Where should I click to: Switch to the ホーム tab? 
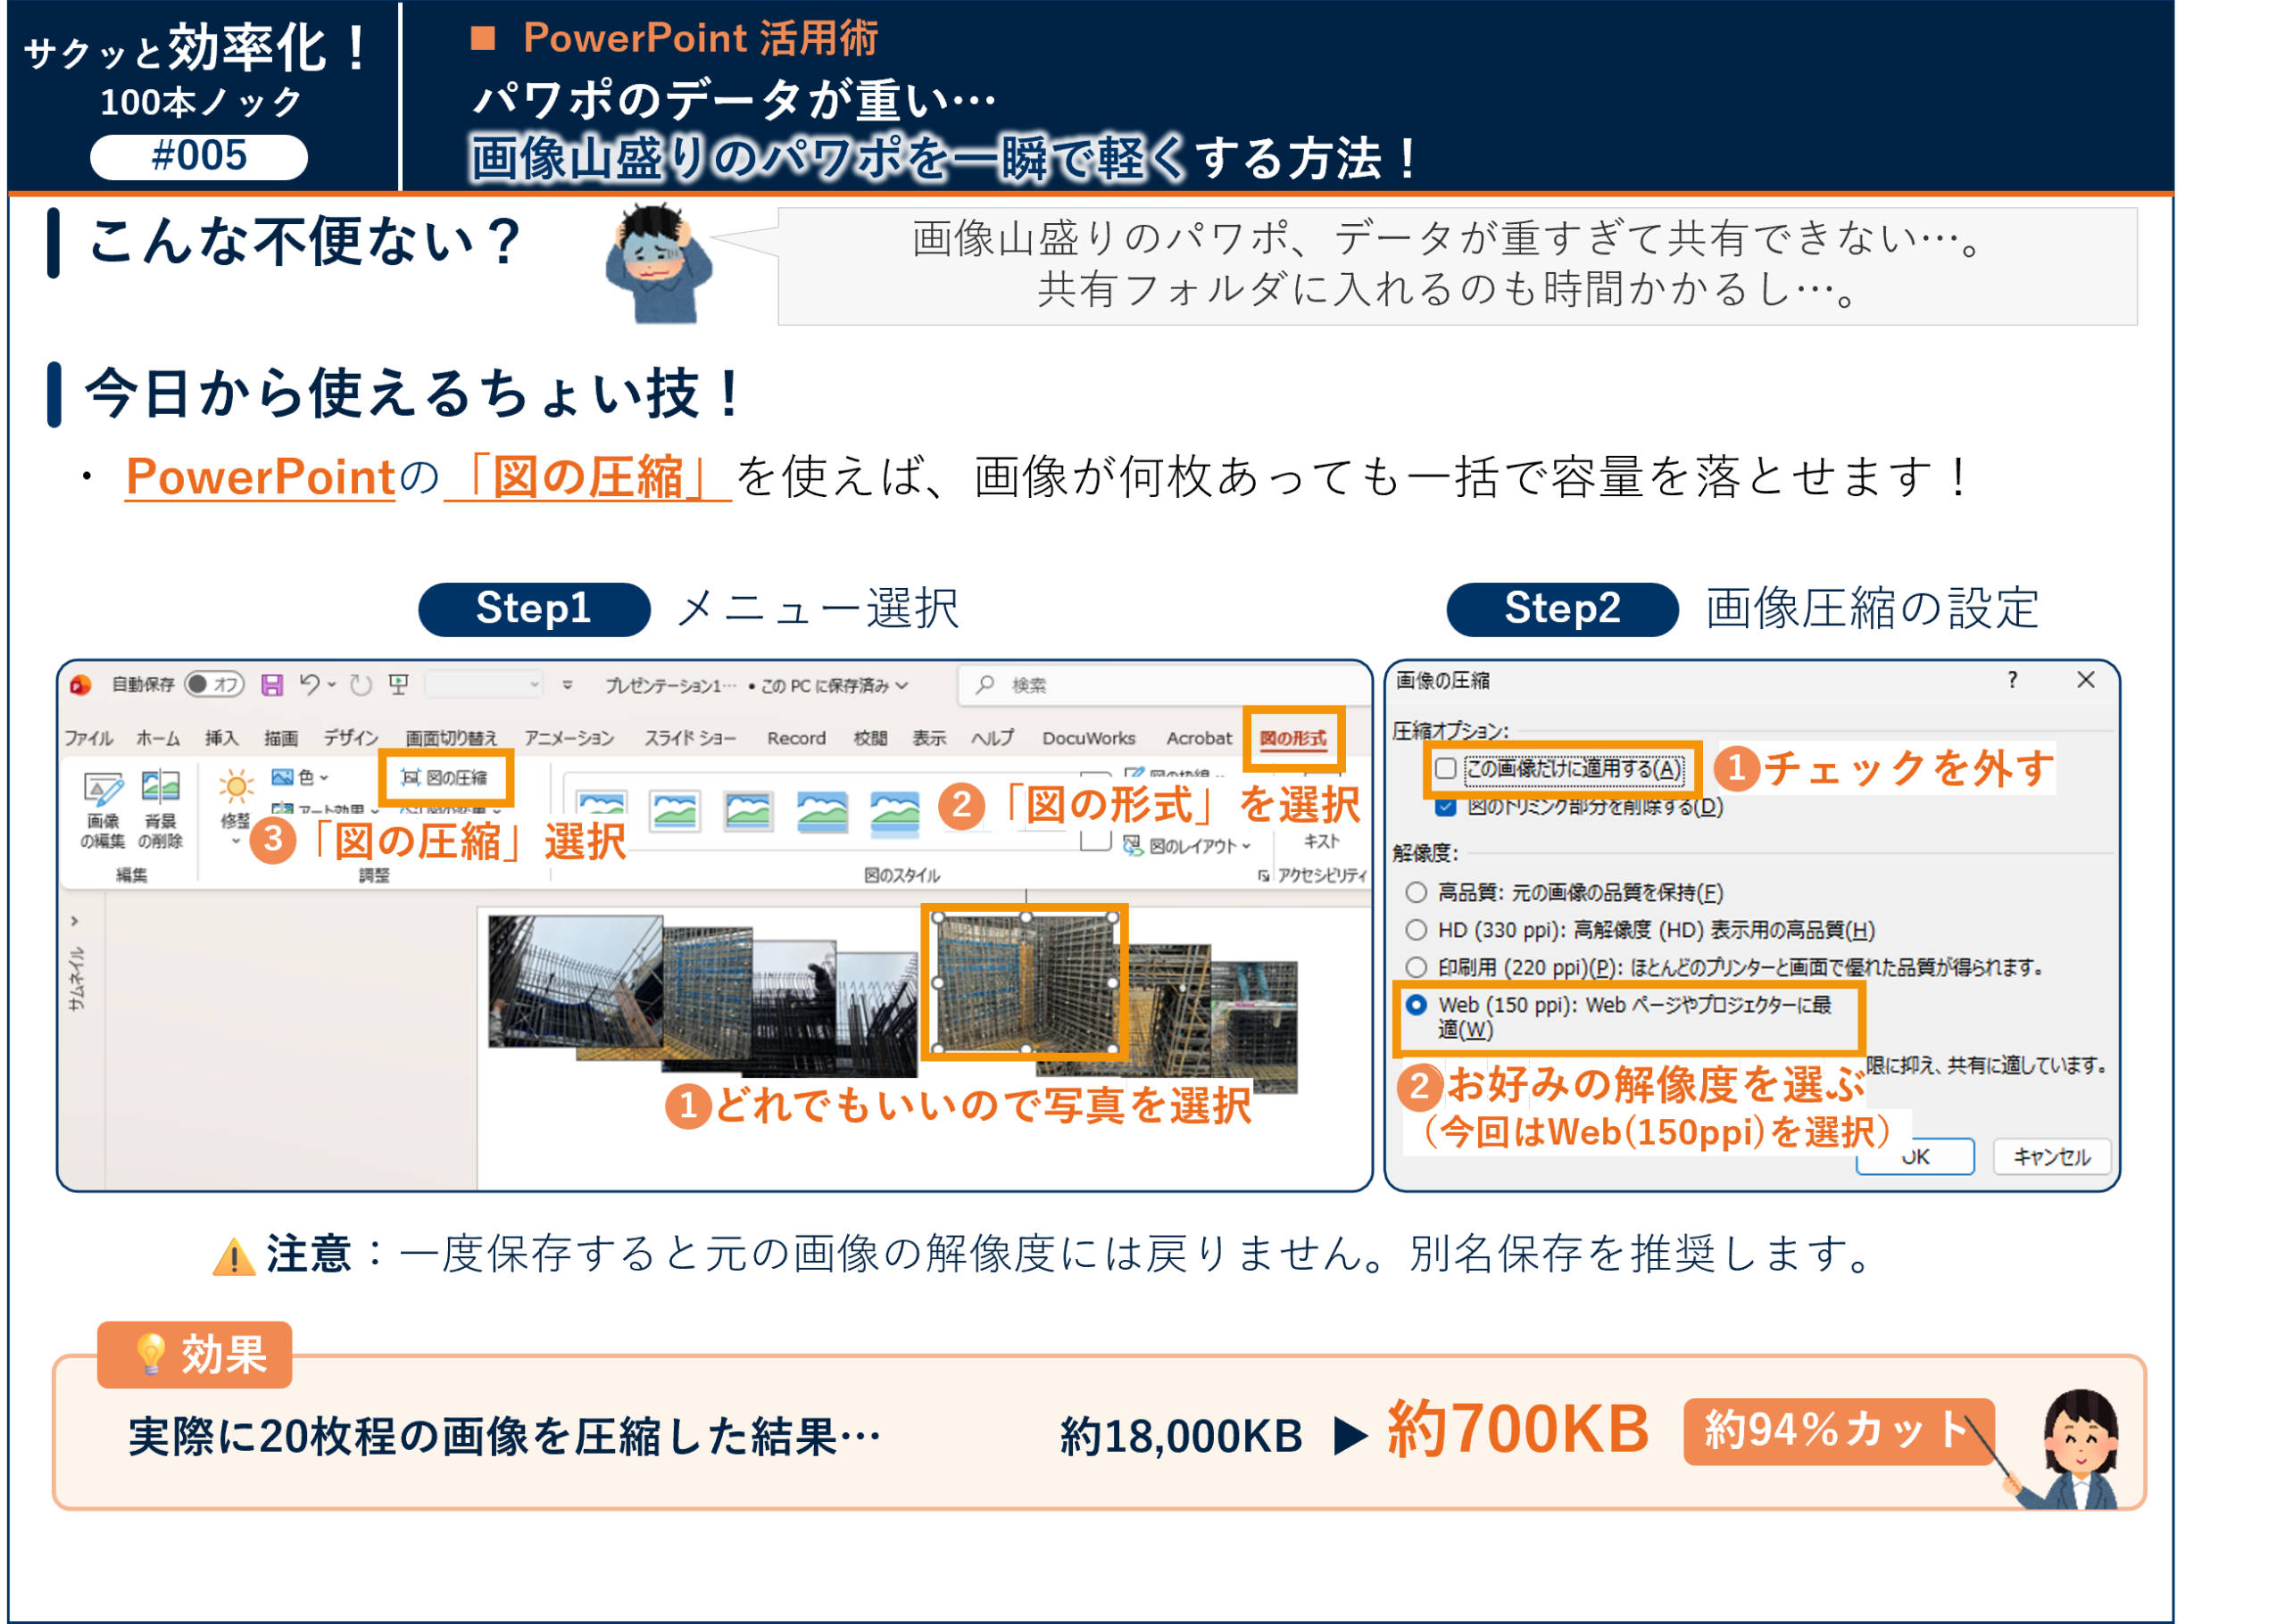click(x=157, y=738)
